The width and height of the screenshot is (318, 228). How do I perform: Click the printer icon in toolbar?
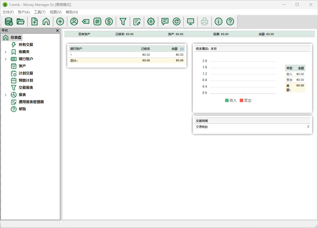click(205, 21)
